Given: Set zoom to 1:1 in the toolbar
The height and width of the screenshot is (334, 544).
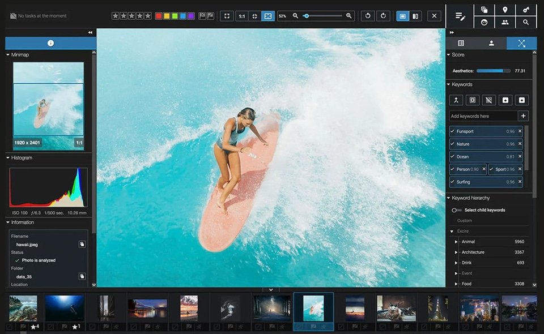Looking at the screenshot, I should [242, 16].
